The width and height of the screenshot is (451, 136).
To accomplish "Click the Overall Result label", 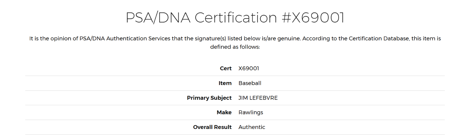I will point(212,127).
